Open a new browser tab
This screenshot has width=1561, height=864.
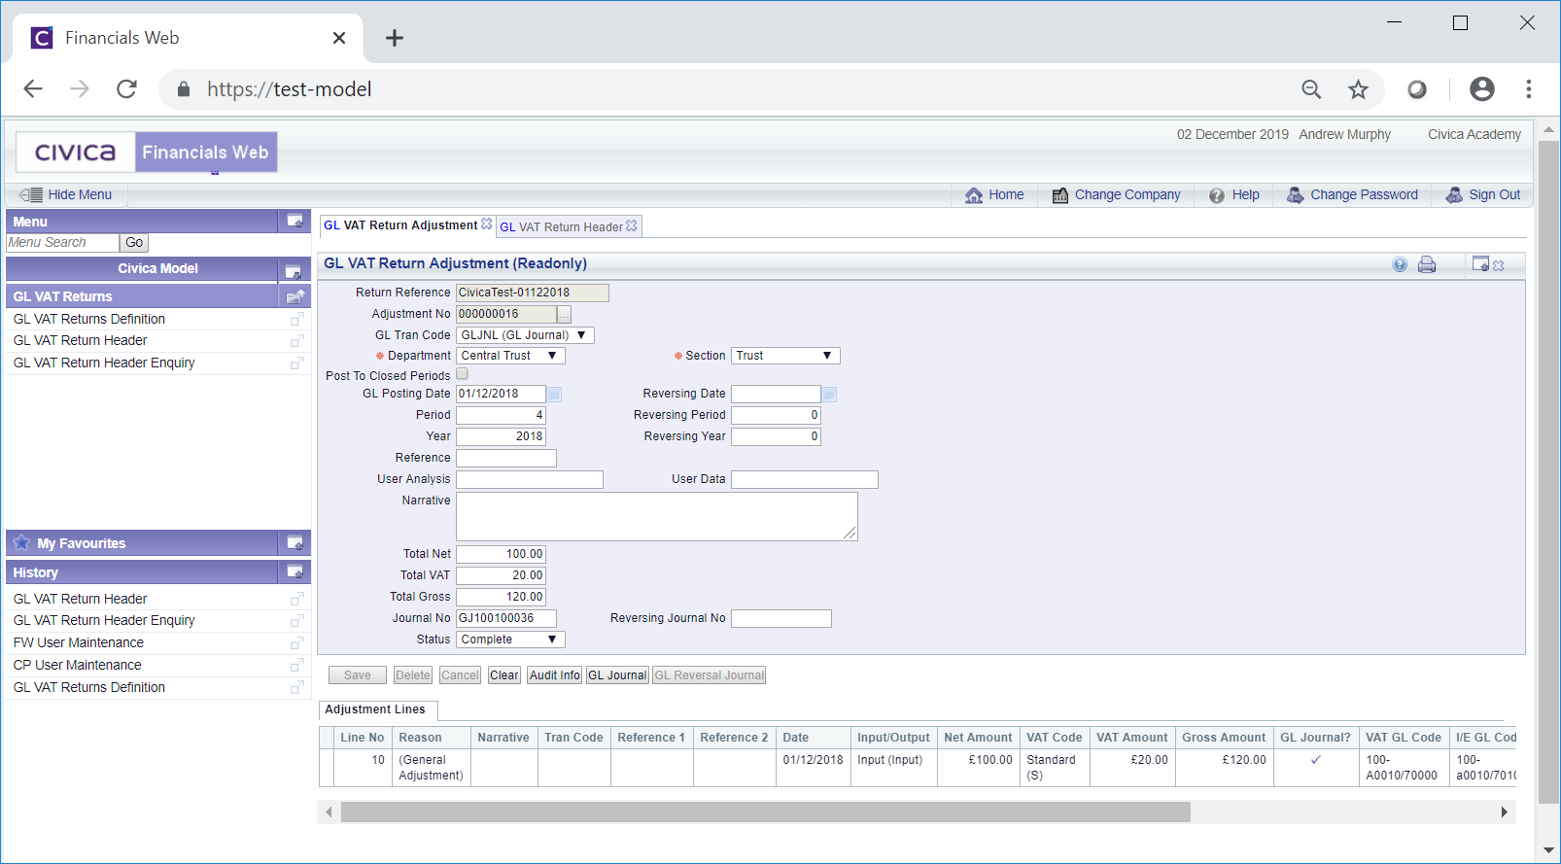(394, 38)
